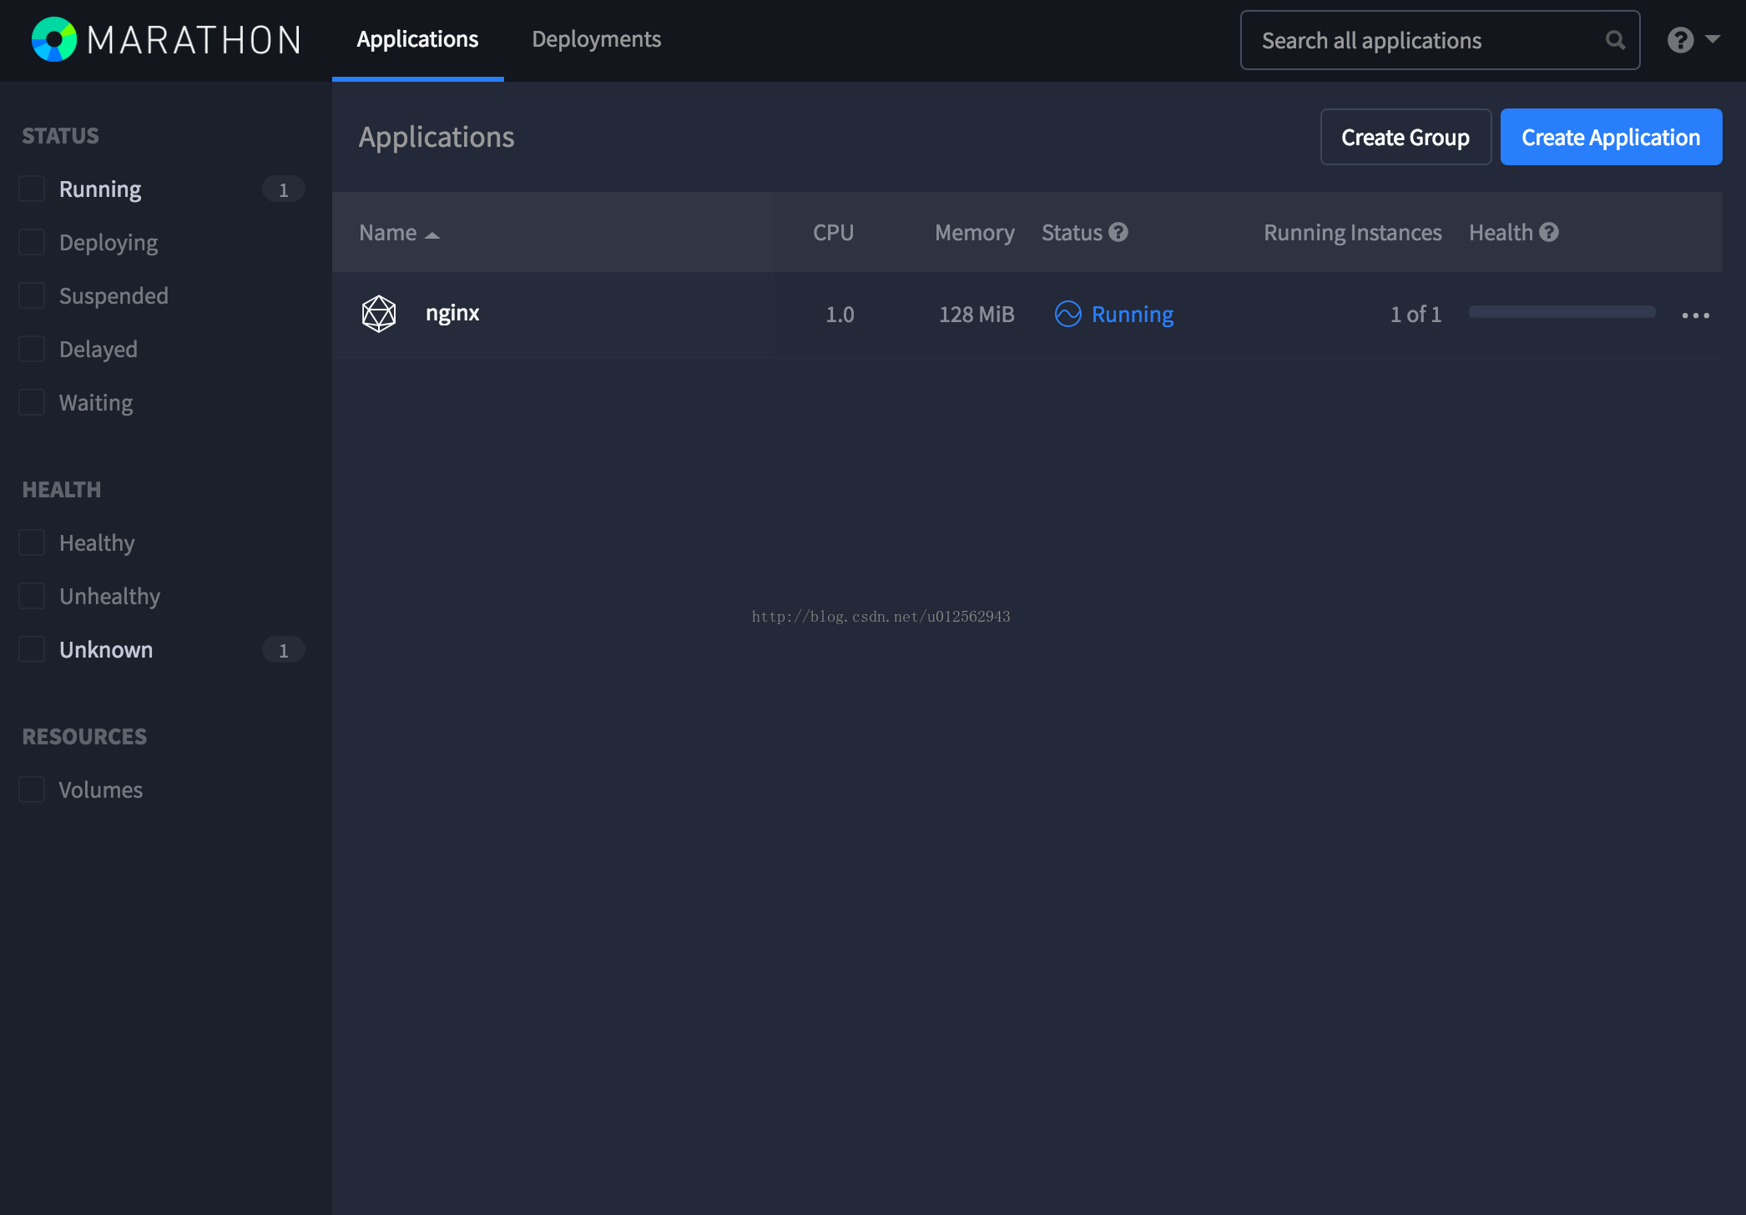The height and width of the screenshot is (1215, 1746).
Task: Click the nginx health progress bar
Action: click(1562, 311)
